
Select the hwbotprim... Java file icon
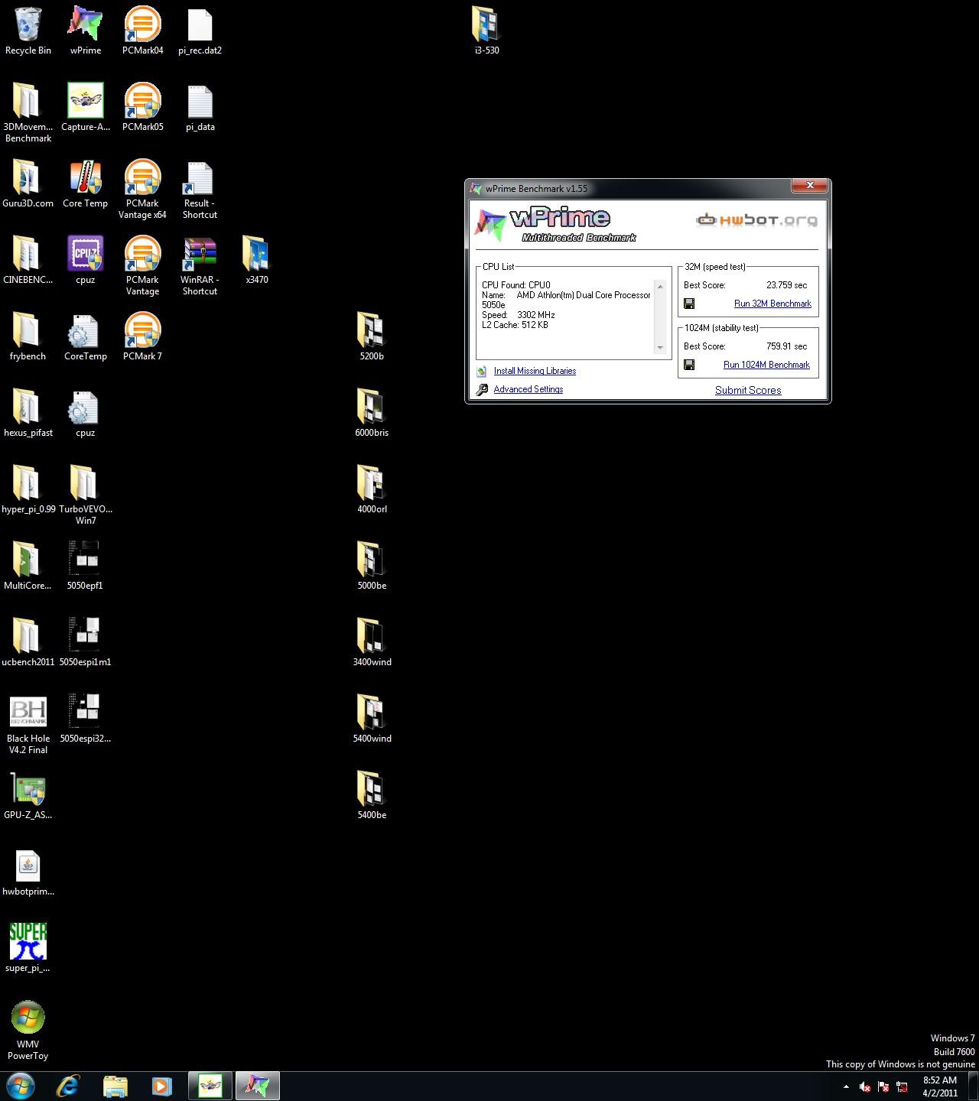tap(28, 866)
